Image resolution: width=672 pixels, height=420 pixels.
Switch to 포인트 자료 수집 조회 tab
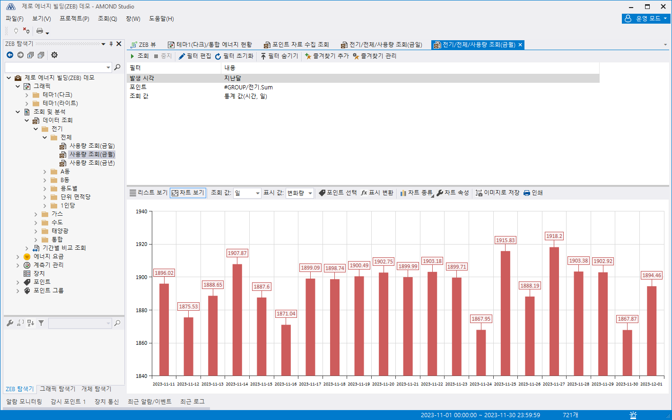(x=296, y=44)
